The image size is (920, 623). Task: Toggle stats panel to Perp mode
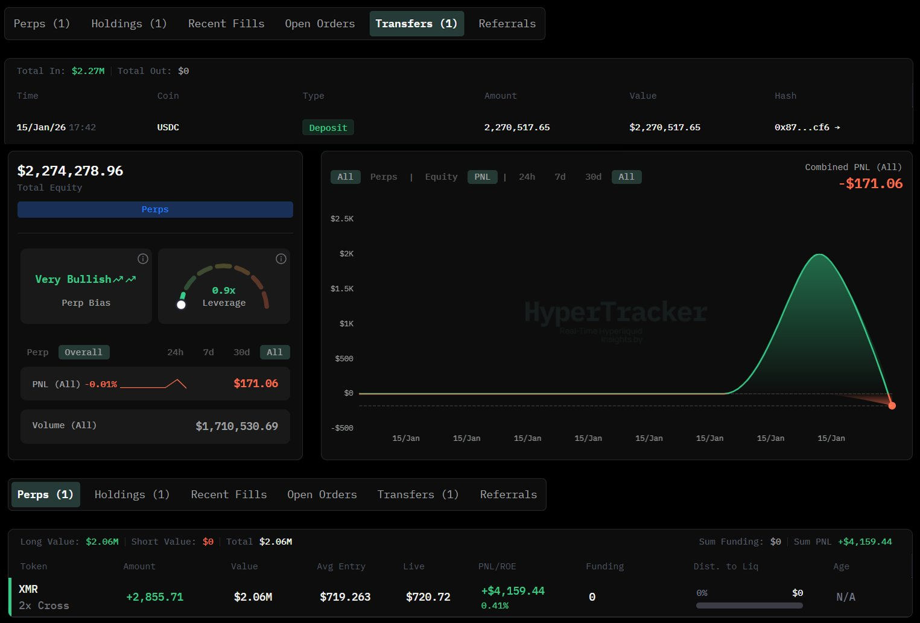point(37,352)
